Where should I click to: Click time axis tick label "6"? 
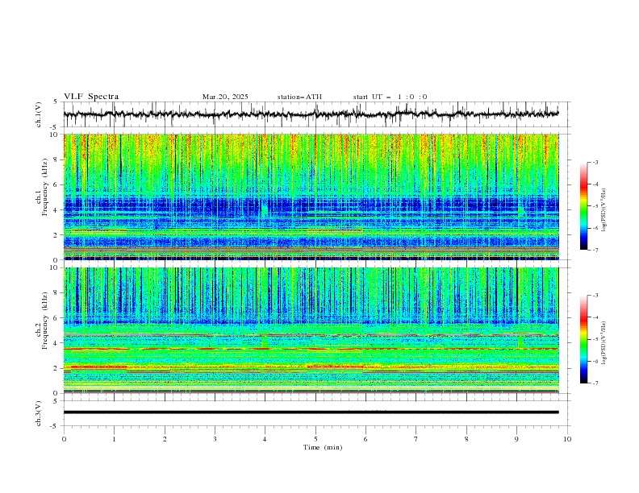[365, 439]
